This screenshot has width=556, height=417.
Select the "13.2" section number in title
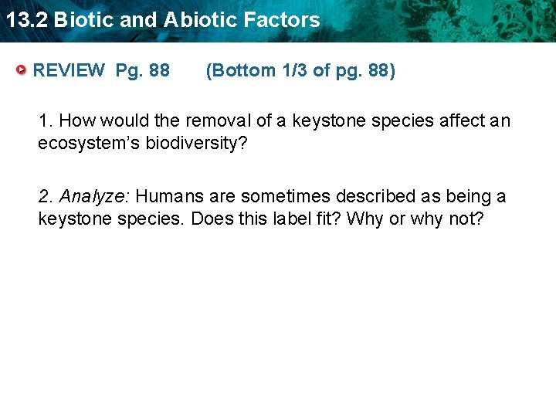pos(27,20)
